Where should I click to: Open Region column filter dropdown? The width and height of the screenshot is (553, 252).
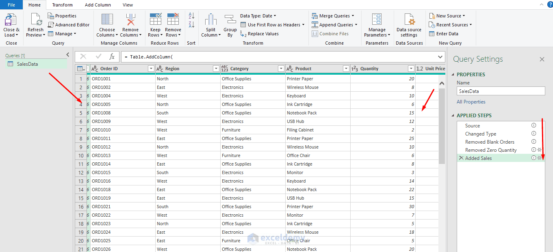coord(216,69)
